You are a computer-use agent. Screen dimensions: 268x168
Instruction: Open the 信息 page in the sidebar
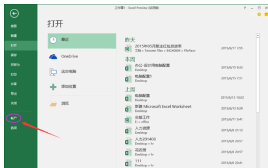(14, 26)
